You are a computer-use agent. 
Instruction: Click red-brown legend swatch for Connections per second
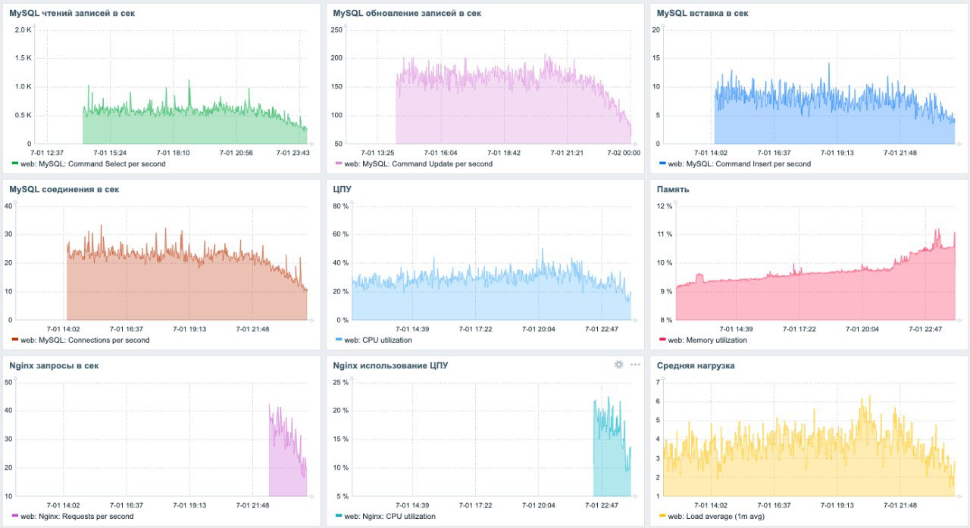pos(14,340)
